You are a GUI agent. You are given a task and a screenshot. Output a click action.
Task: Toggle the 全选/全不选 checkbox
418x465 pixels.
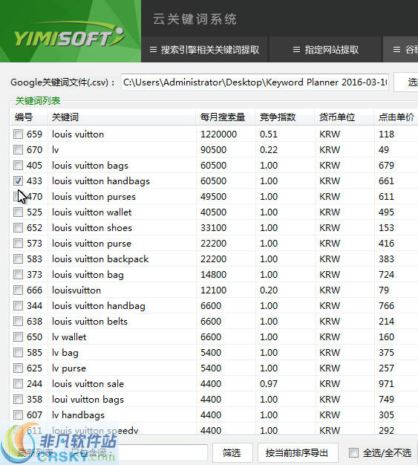(x=353, y=453)
